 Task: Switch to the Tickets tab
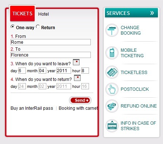(x=22, y=13)
